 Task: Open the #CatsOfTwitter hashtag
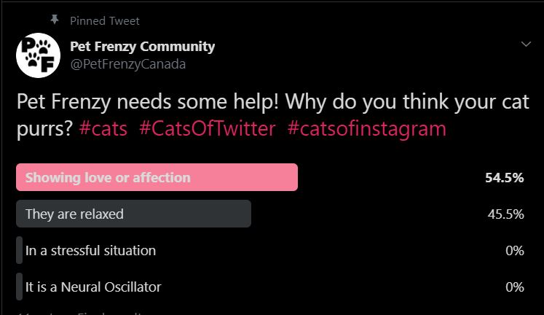pos(208,129)
